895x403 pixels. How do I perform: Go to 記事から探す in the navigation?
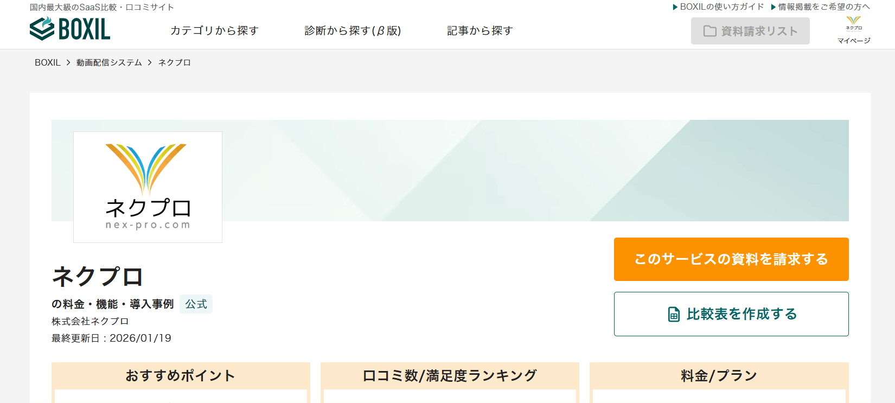click(480, 31)
